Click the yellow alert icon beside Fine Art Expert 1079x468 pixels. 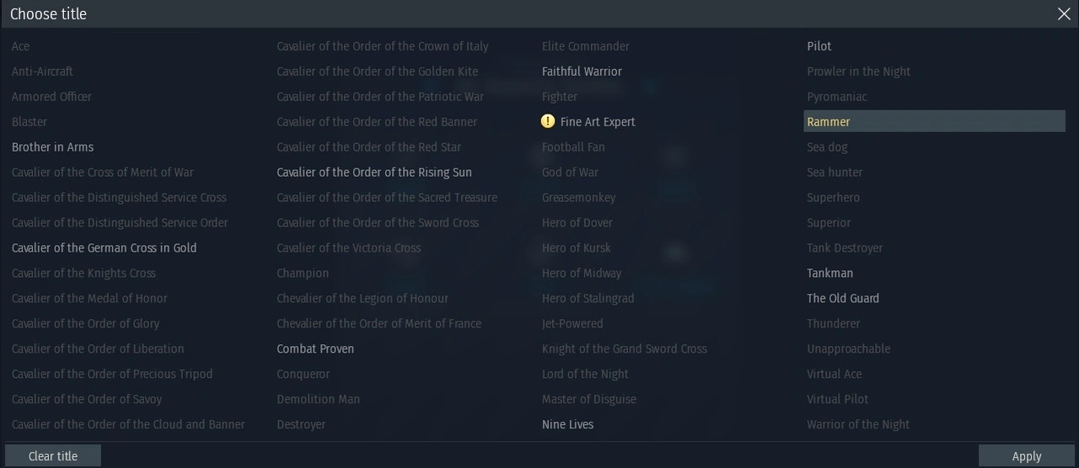548,122
